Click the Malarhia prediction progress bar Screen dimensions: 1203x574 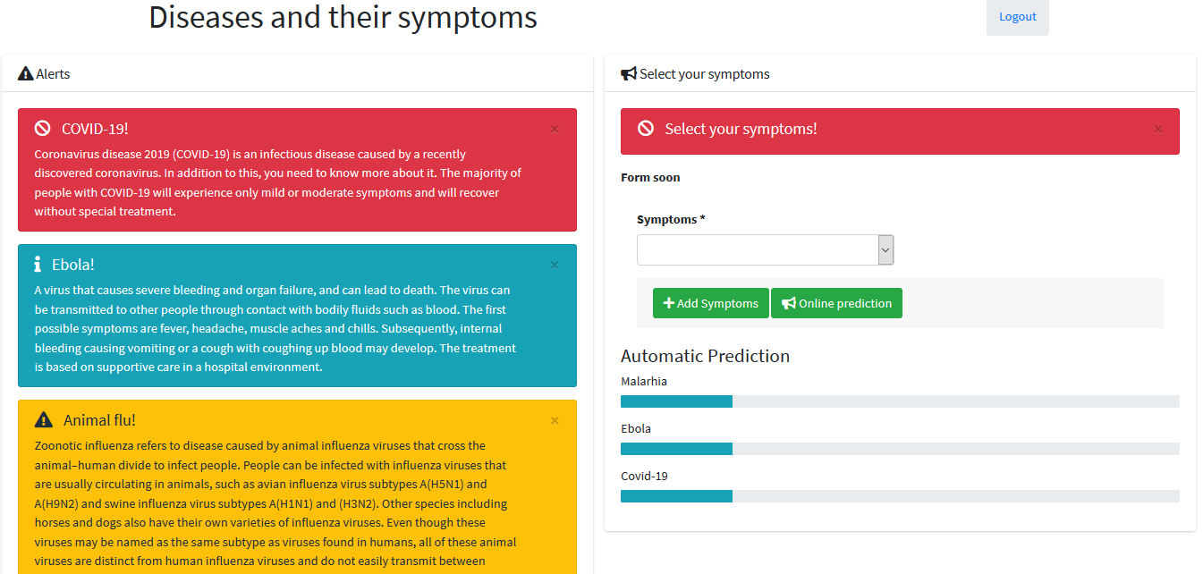pyautogui.click(x=900, y=401)
